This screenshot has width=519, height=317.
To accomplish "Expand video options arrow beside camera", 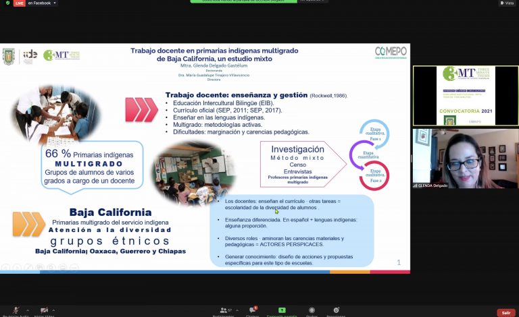I will click(54, 310).
